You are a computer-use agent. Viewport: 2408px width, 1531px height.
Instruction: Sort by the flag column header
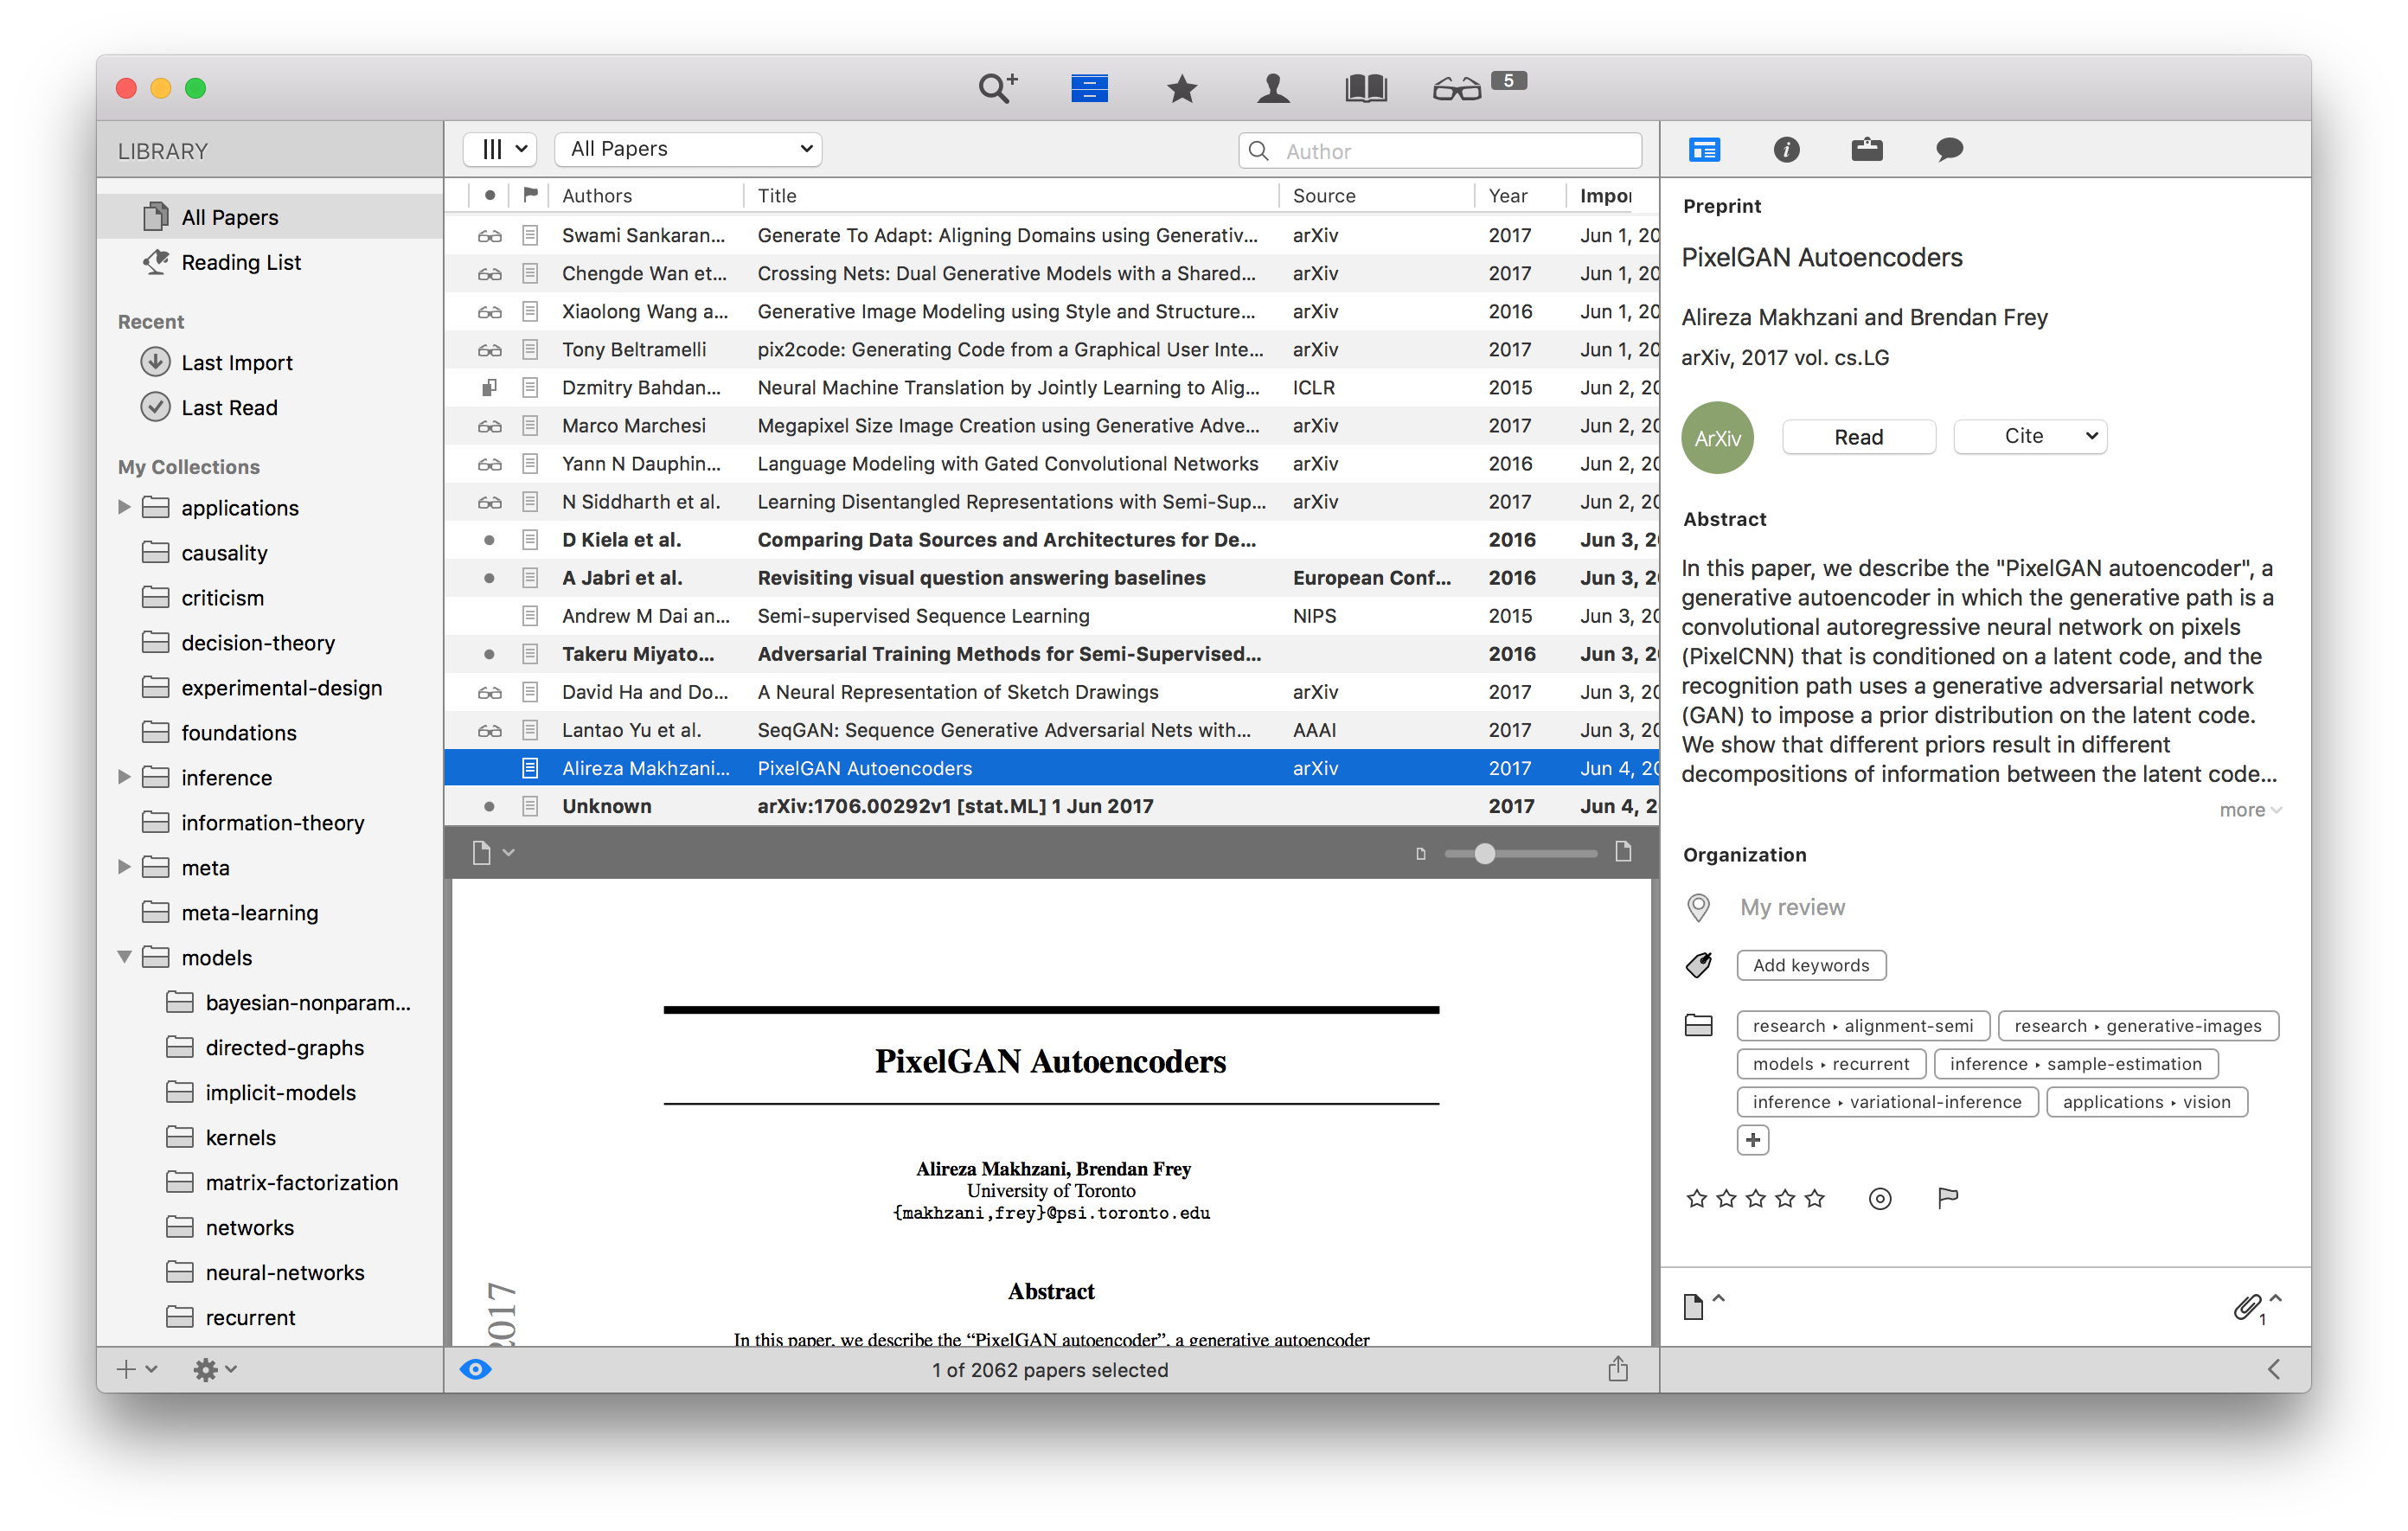point(530,195)
